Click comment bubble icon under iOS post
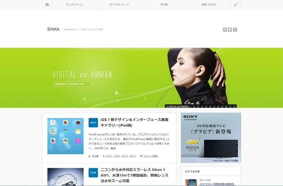Screen dimensions: 283x186 (x=141, y=156)
